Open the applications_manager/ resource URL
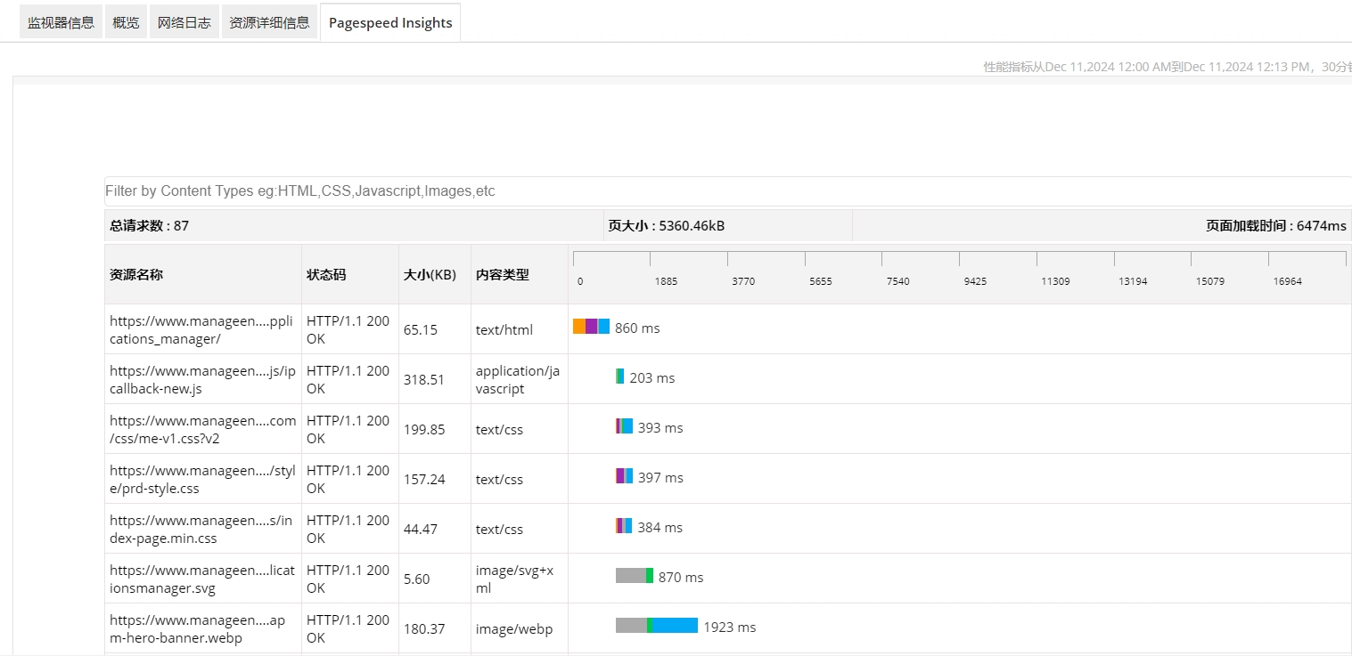 (201, 329)
